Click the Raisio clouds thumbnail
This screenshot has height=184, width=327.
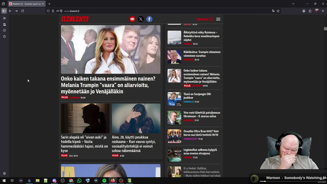pos(174,38)
